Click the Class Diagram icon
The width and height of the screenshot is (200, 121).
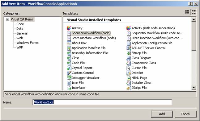point(129,58)
